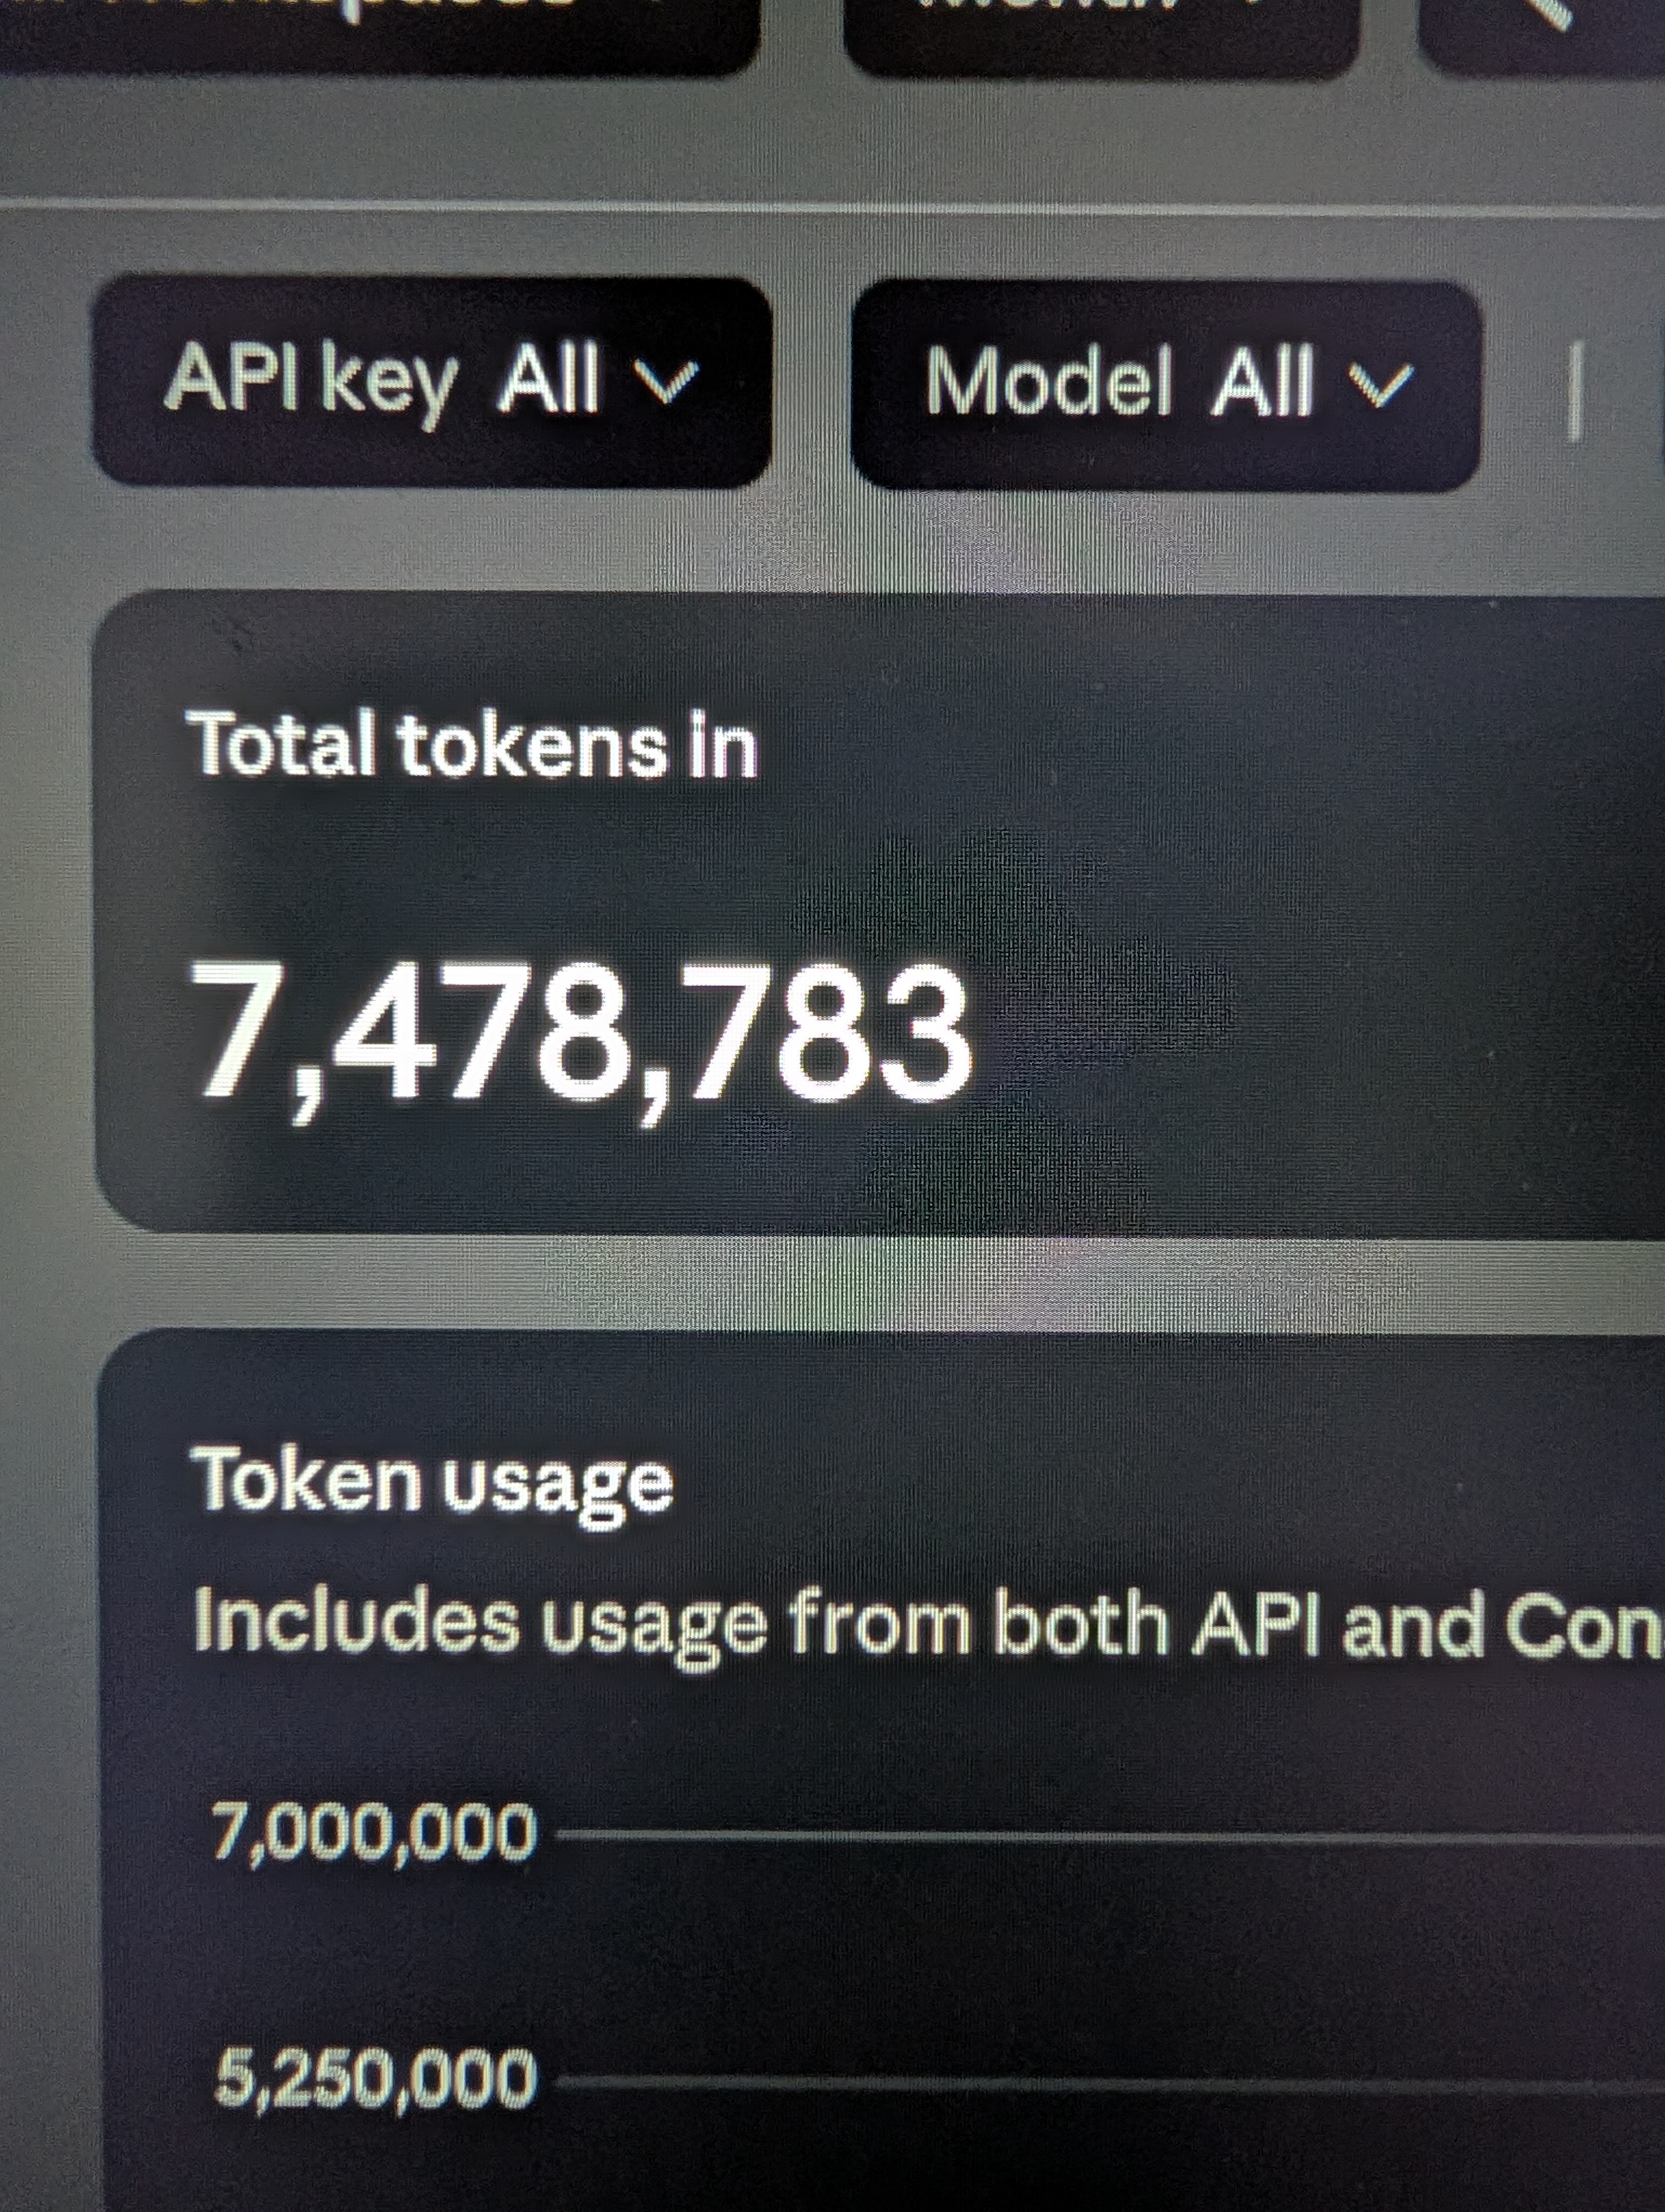
Task: Click the 7,000,000 y-axis label
Action: click(374, 1832)
